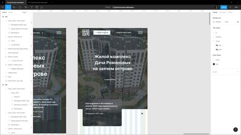Open the Figma main menu hamburger icon

click(3, 7)
